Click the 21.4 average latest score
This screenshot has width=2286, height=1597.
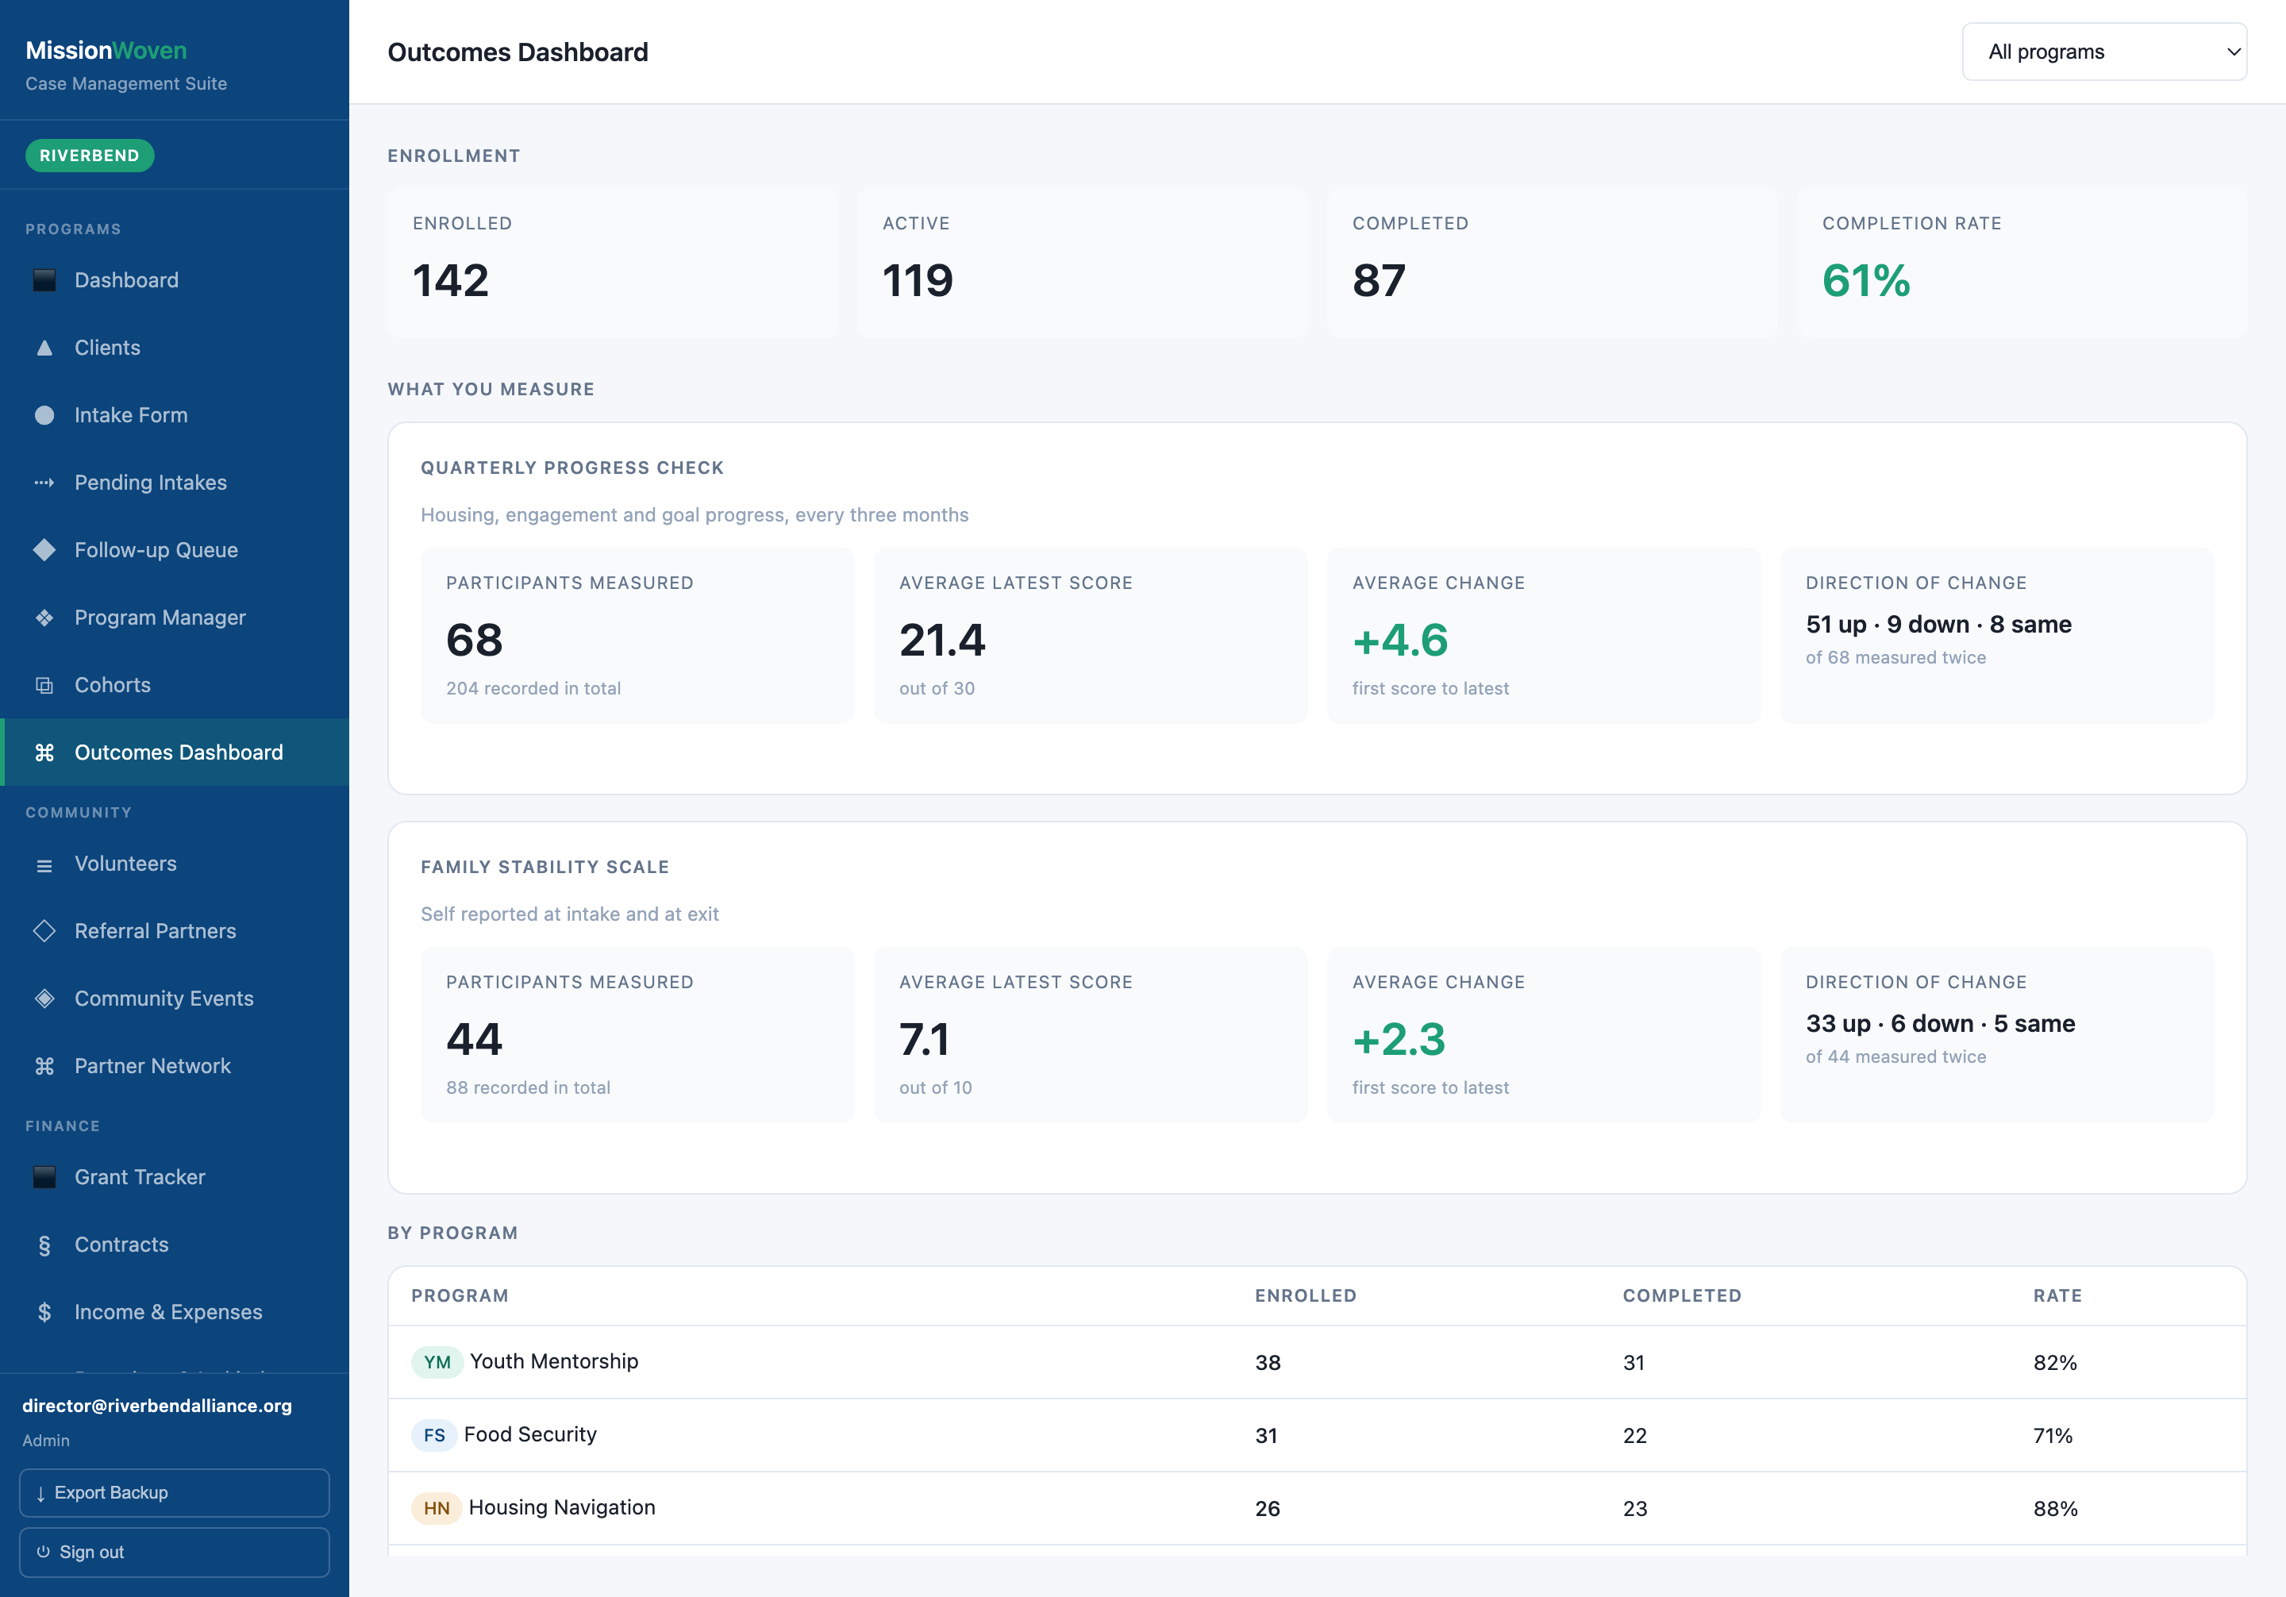pyautogui.click(x=942, y=641)
